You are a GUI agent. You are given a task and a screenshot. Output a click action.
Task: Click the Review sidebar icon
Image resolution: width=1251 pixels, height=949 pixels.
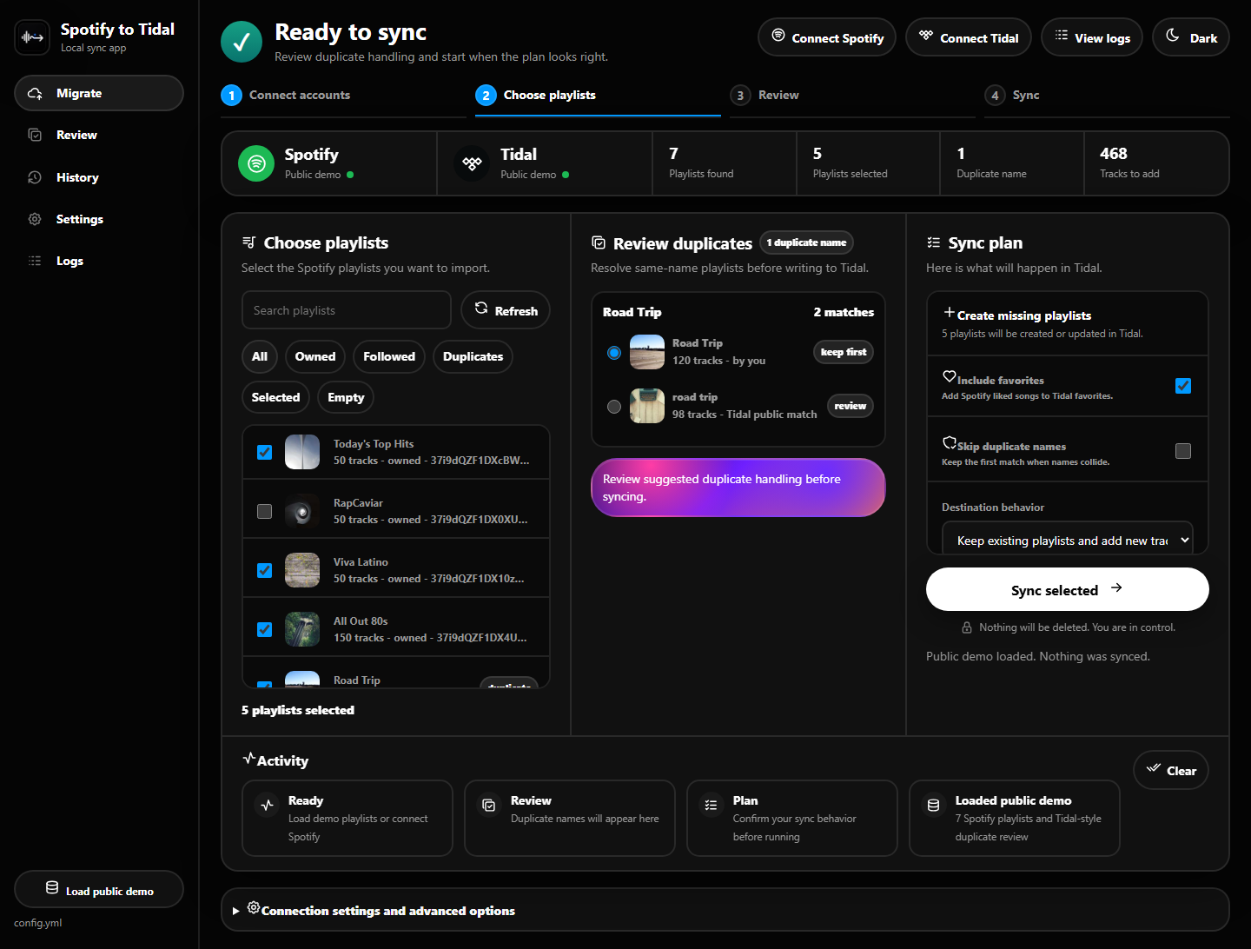pos(35,135)
